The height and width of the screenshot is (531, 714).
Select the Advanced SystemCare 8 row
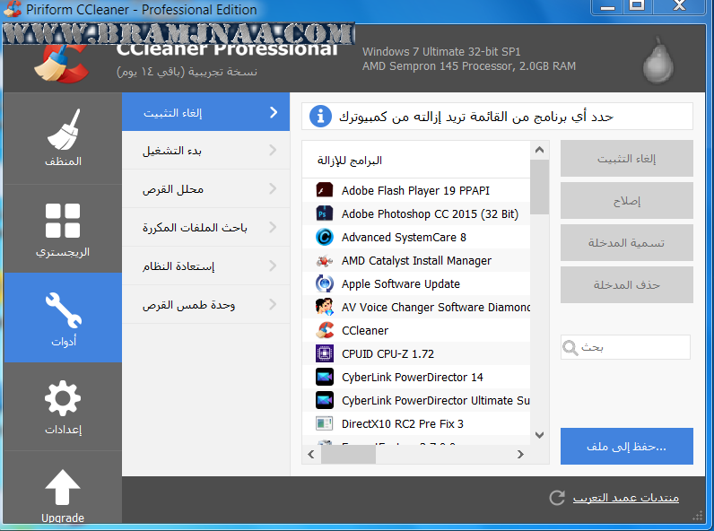coord(416,237)
